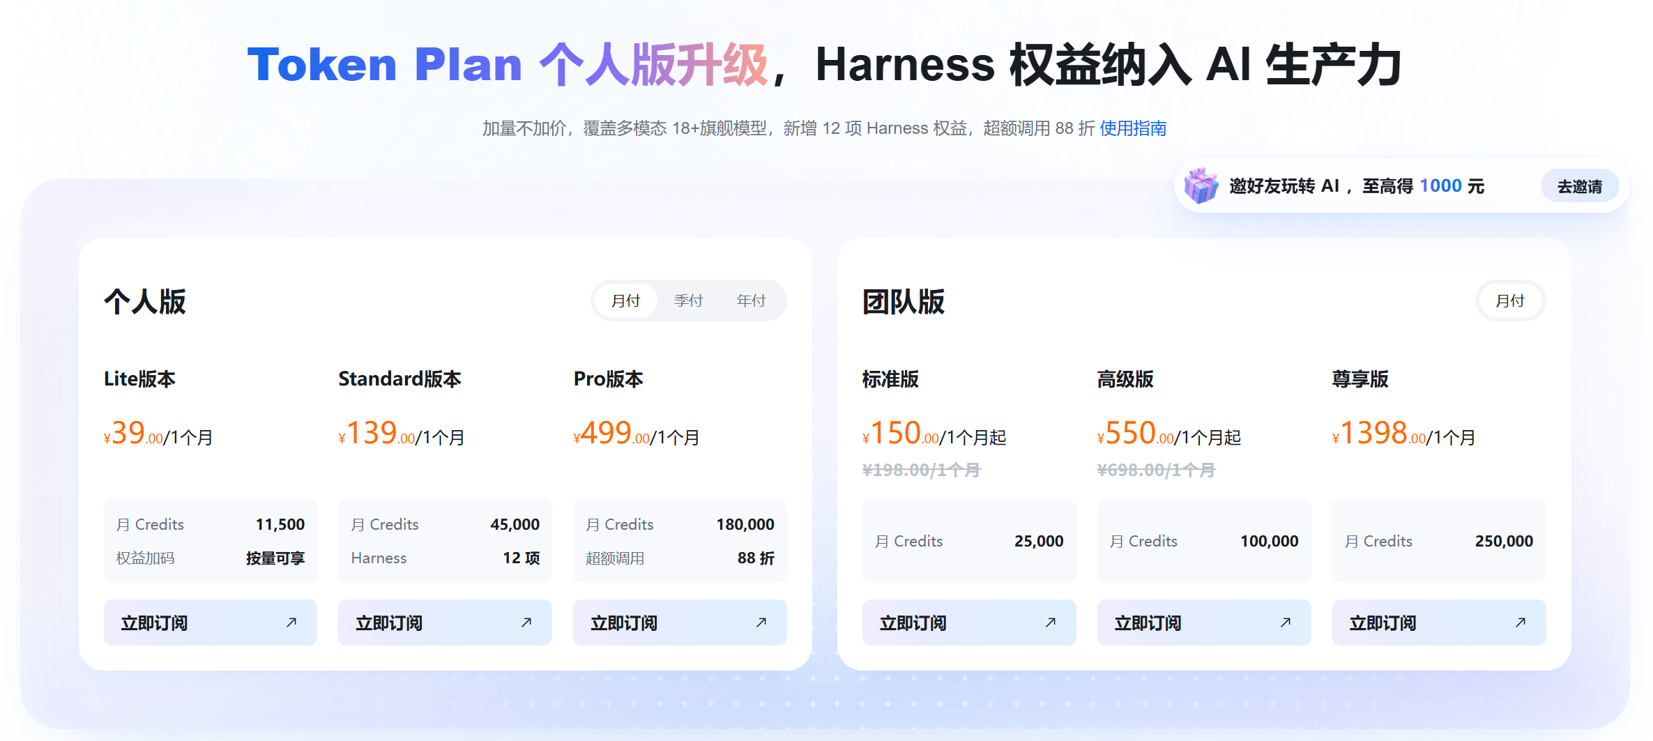Switch to 季付 billing option
The height and width of the screenshot is (741, 1653).
(688, 300)
